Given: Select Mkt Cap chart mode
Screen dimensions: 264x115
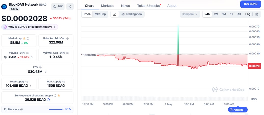Looking at the screenshot, I should click(100, 14).
